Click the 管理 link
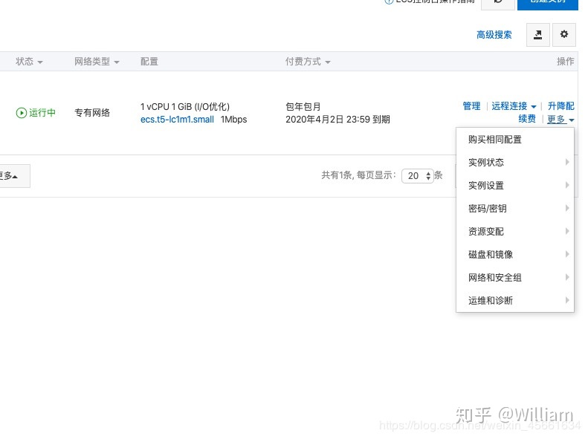Screen dimensions: 588x439 point(471,106)
